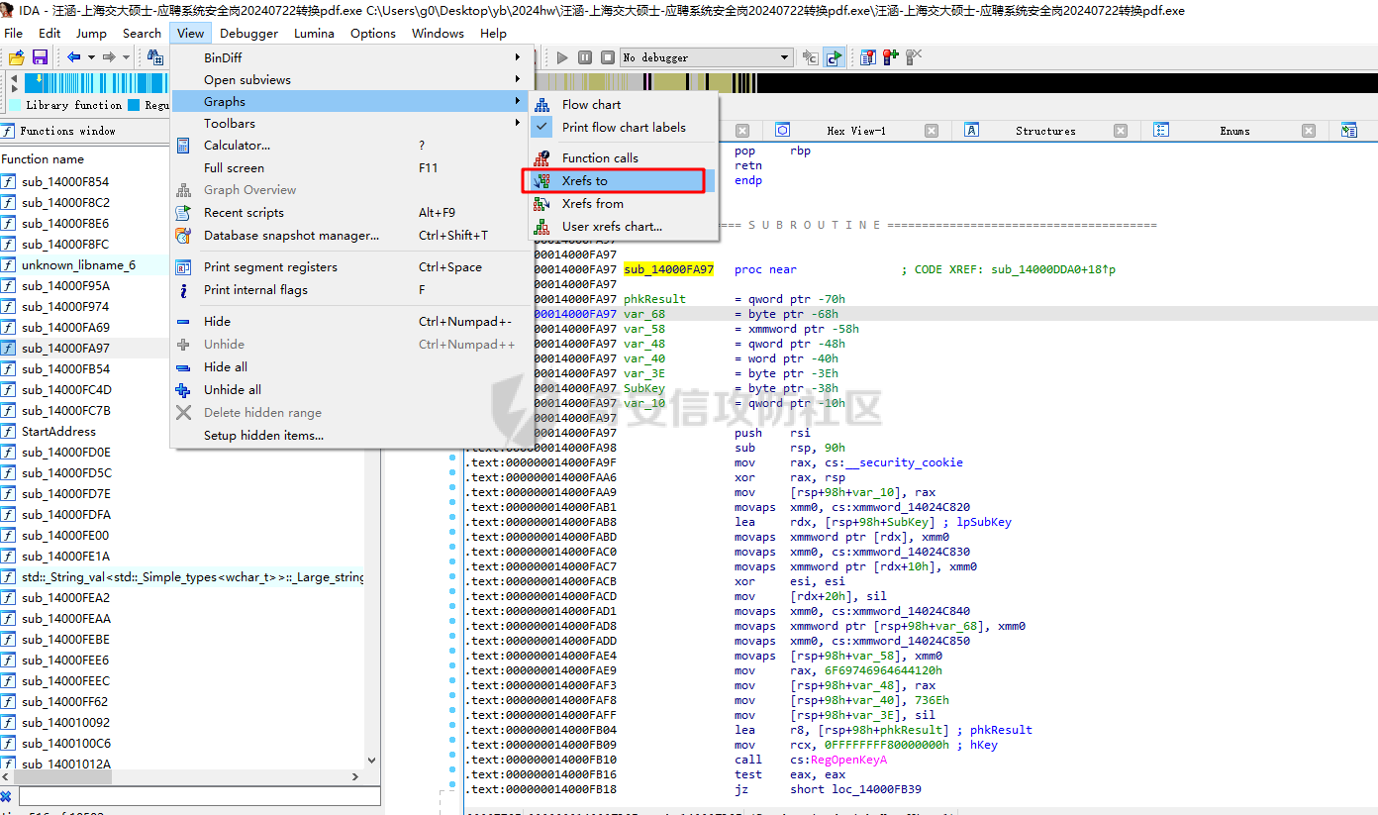Click the function filter input field
This screenshot has width=1378, height=815.
(198, 796)
